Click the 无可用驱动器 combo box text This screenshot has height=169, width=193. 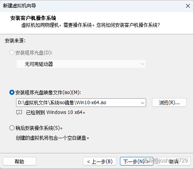39,64
